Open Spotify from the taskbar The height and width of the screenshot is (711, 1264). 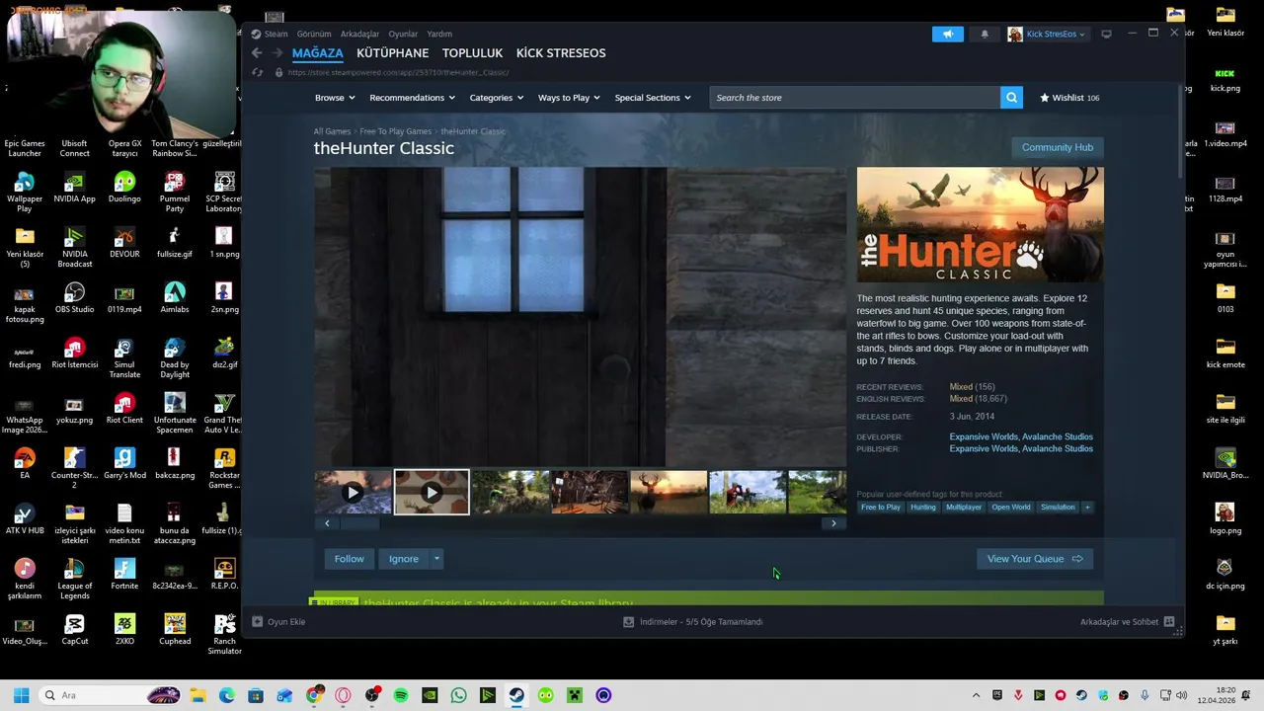(x=401, y=695)
